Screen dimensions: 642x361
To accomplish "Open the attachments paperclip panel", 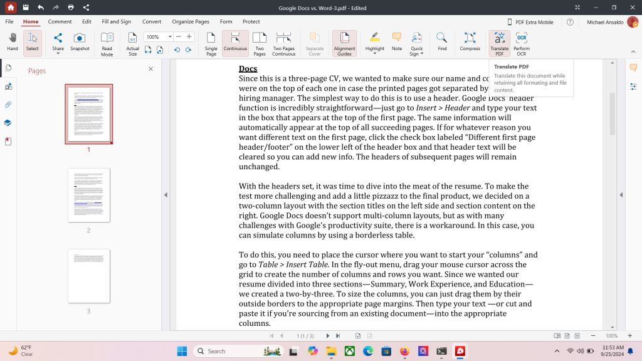I will 8,105.
